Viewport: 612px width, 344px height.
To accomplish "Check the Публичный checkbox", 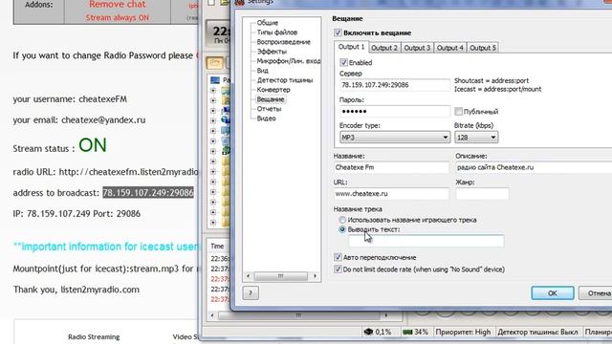I will [x=458, y=112].
